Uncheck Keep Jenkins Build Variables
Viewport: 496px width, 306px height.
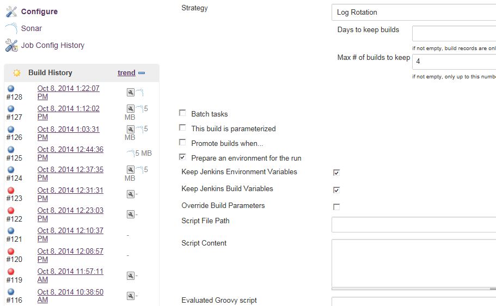pyautogui.click(x=336, y=190)
